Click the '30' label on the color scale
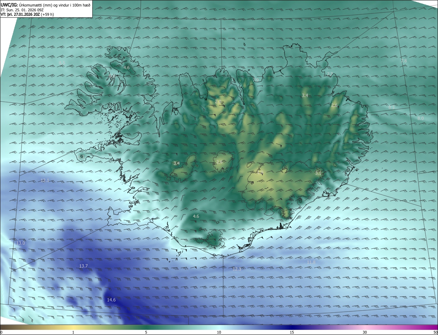438x335 pixels. pos(365,332)
